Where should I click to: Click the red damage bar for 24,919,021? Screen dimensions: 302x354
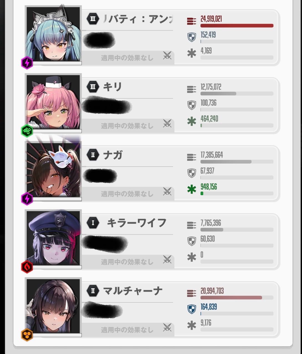237,26
